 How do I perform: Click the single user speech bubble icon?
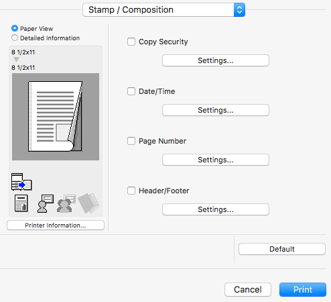pos(46,203)
